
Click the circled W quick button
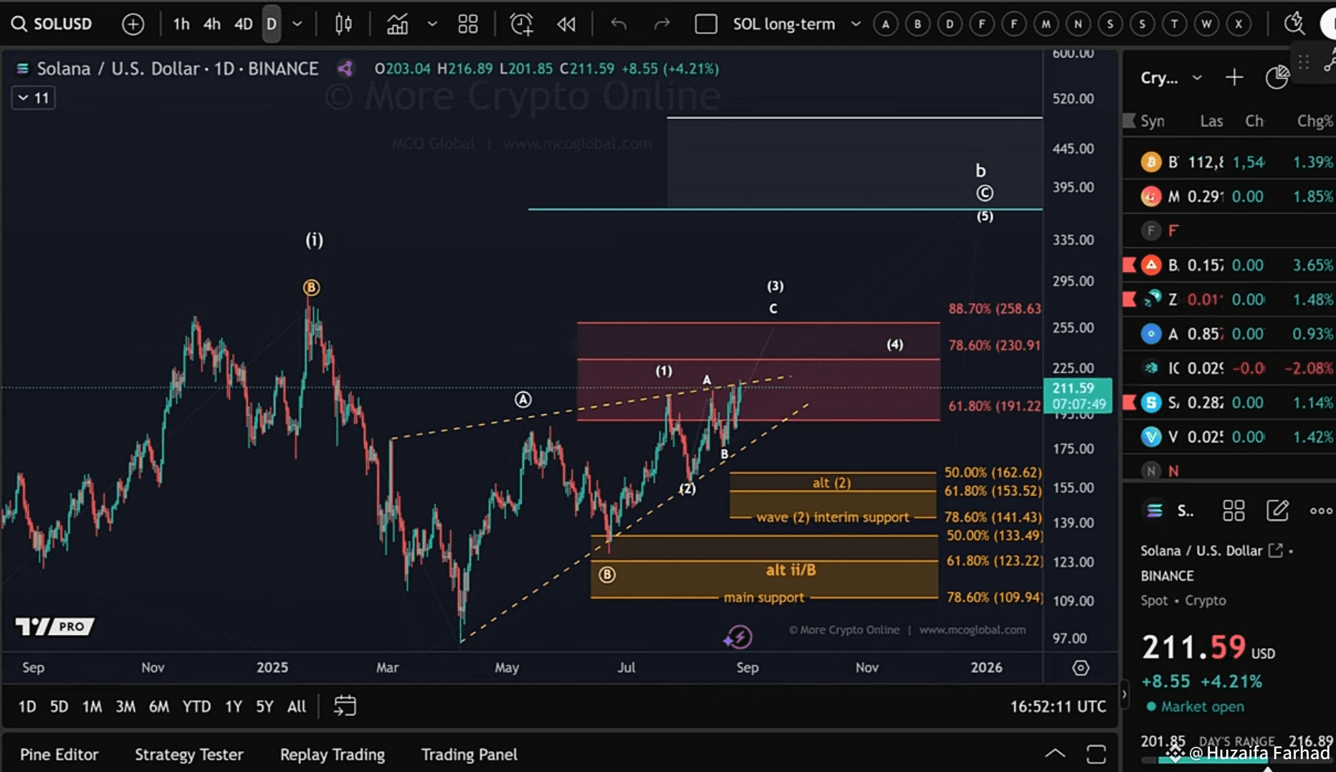1206,24
